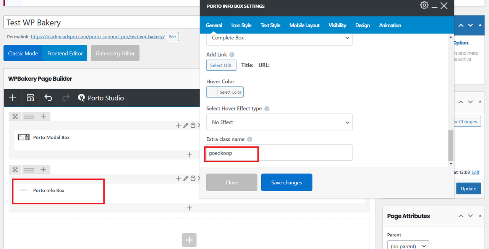Switch to the Text Style tab
This screenshot has width=489, height=249.
click(270, 25)
